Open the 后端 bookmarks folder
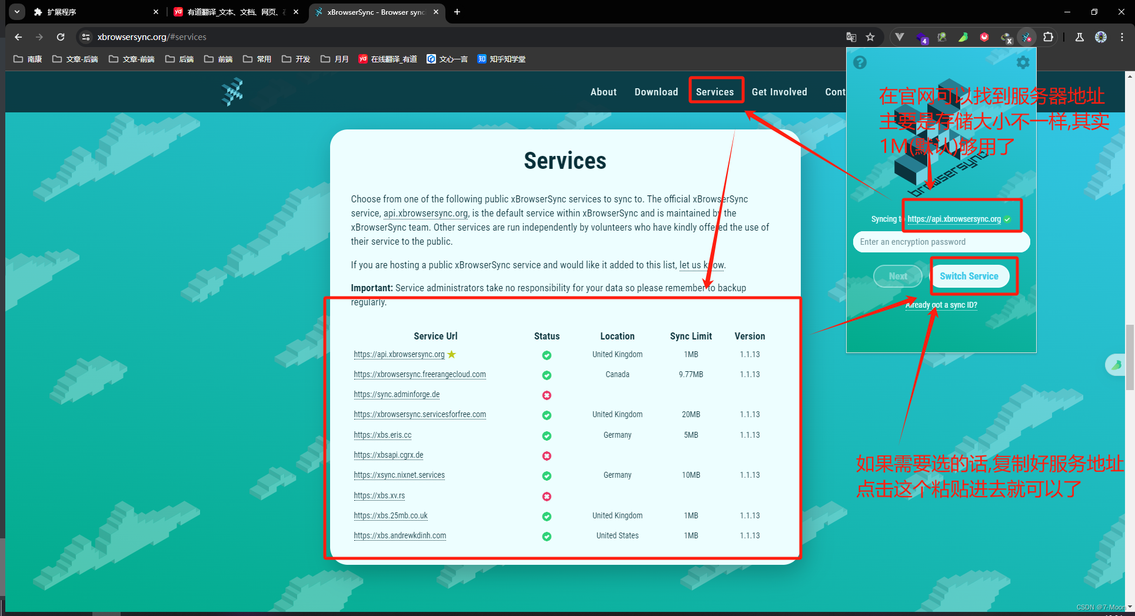1135x616 pixels. tap(179, 59)
